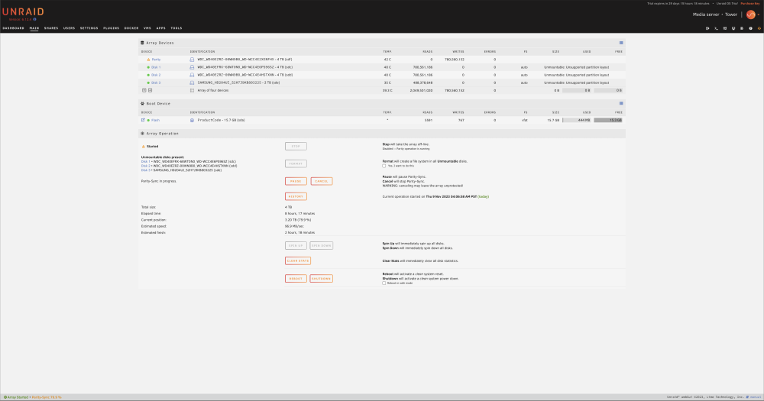Click the Pause parity-sync button
The width and height of the screenshot is (764, 401).
click(296, 181)
